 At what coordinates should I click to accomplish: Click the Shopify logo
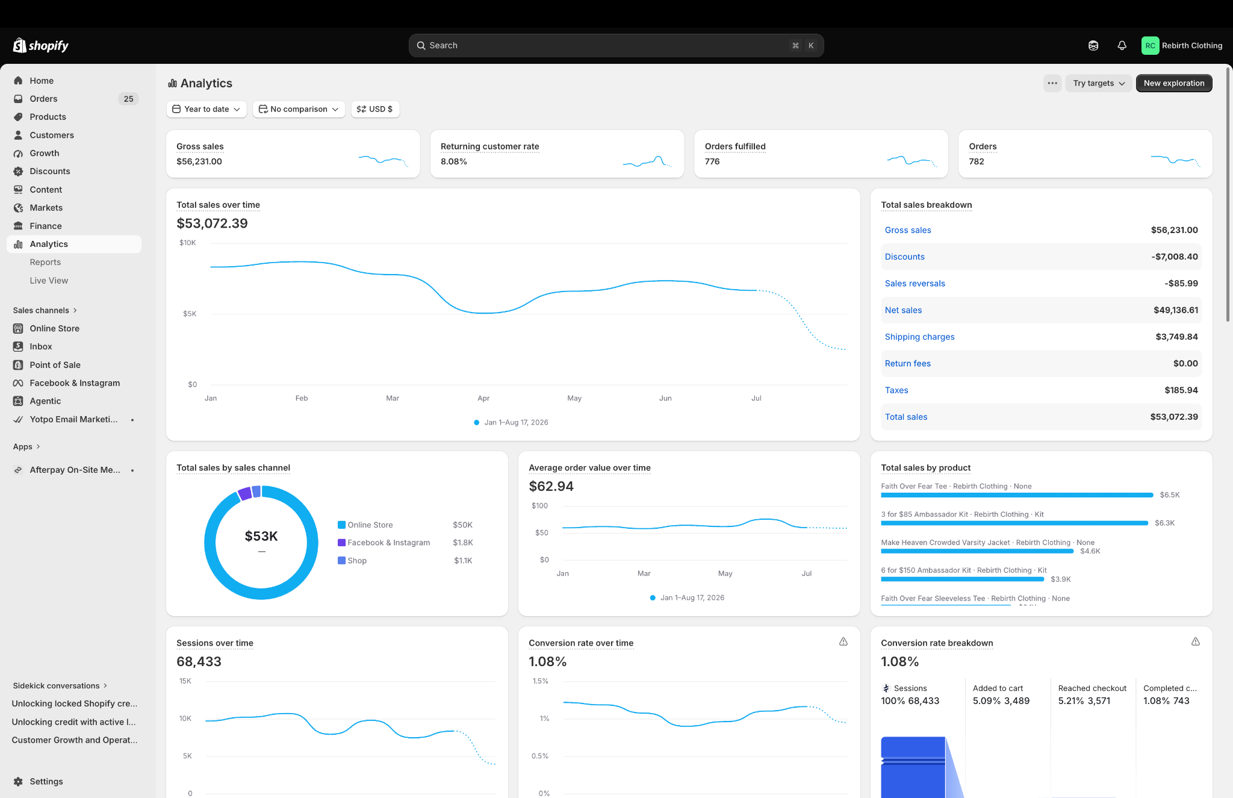pyautogui.click(x=41, y=46)
